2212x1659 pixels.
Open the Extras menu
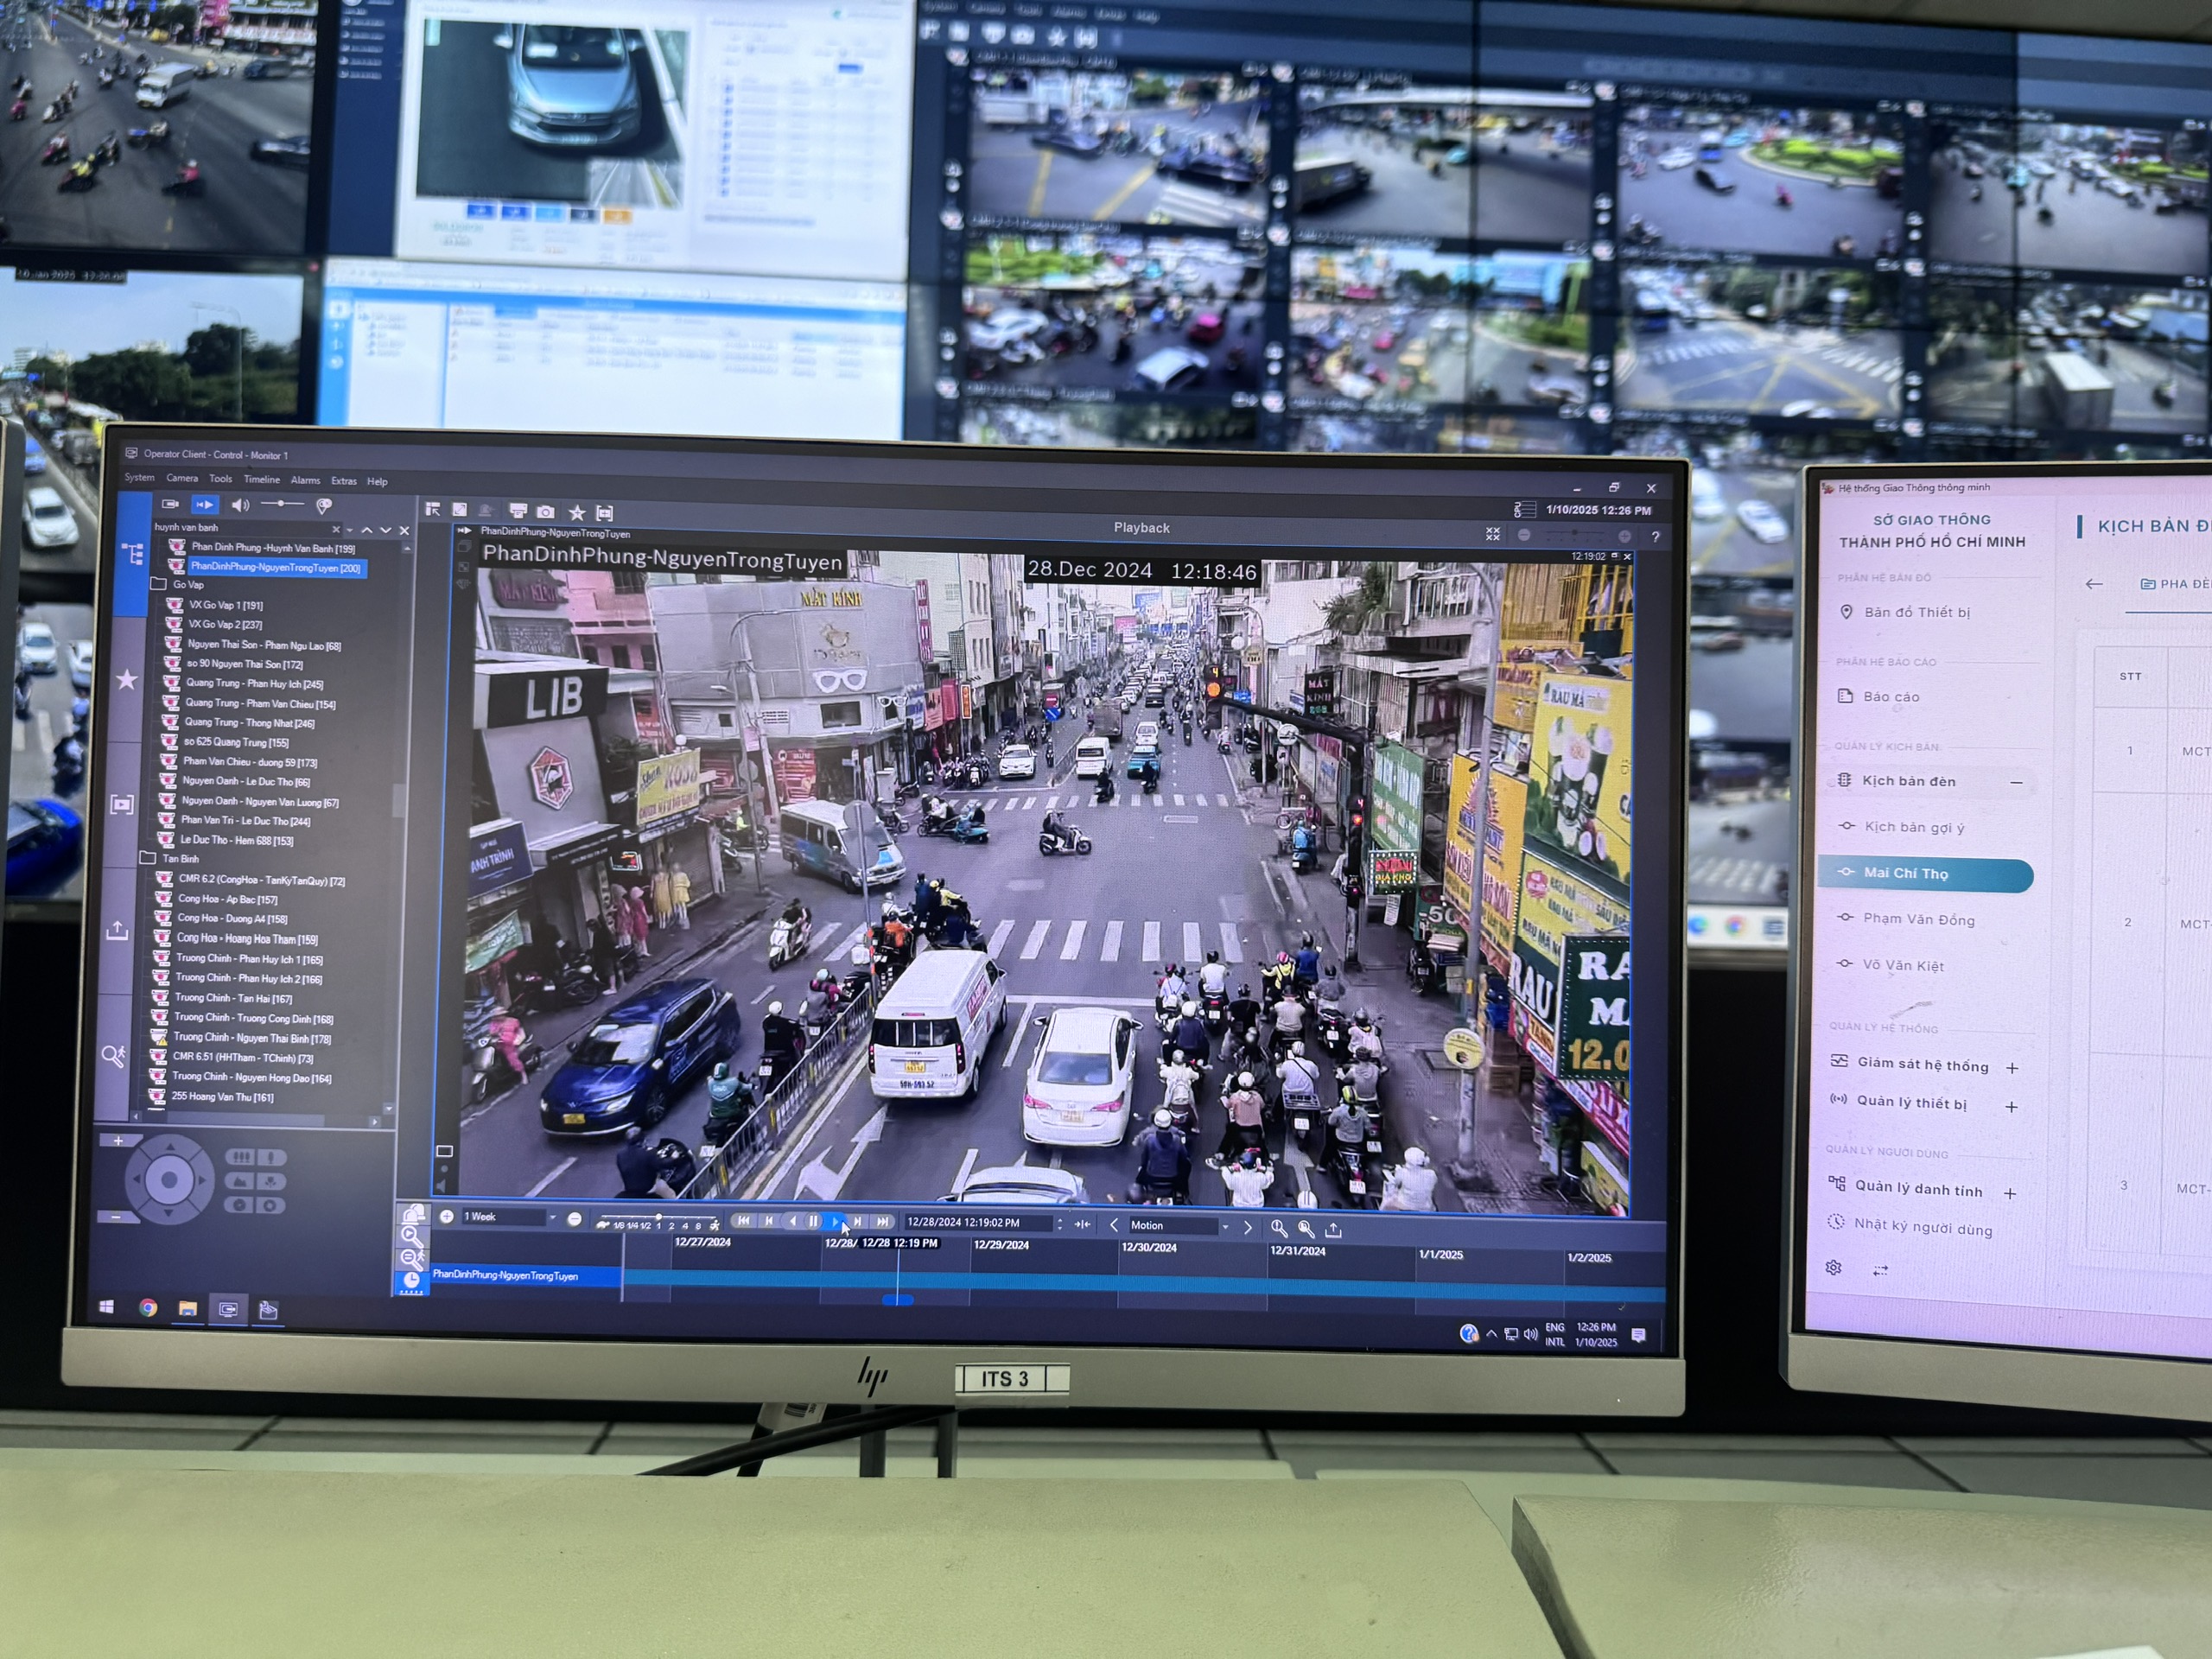pyautogui.click(x=345, y=480)
